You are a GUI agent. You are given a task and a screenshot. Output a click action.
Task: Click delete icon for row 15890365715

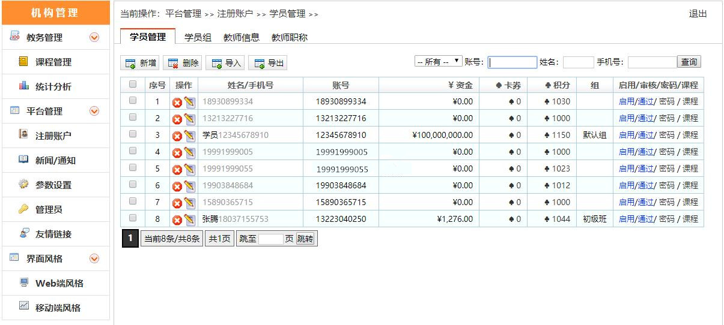coord(177,203)
